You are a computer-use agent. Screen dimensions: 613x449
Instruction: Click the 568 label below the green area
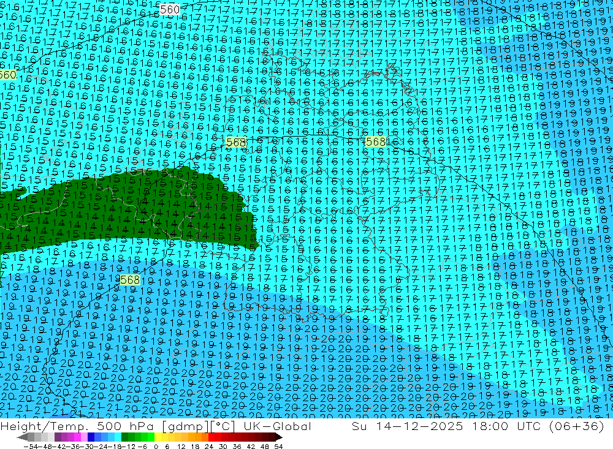click(x=130, y=280)
